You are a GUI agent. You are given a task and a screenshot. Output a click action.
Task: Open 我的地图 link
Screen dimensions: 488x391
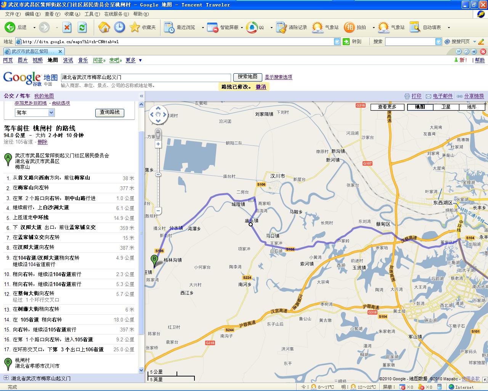(44, 96)
